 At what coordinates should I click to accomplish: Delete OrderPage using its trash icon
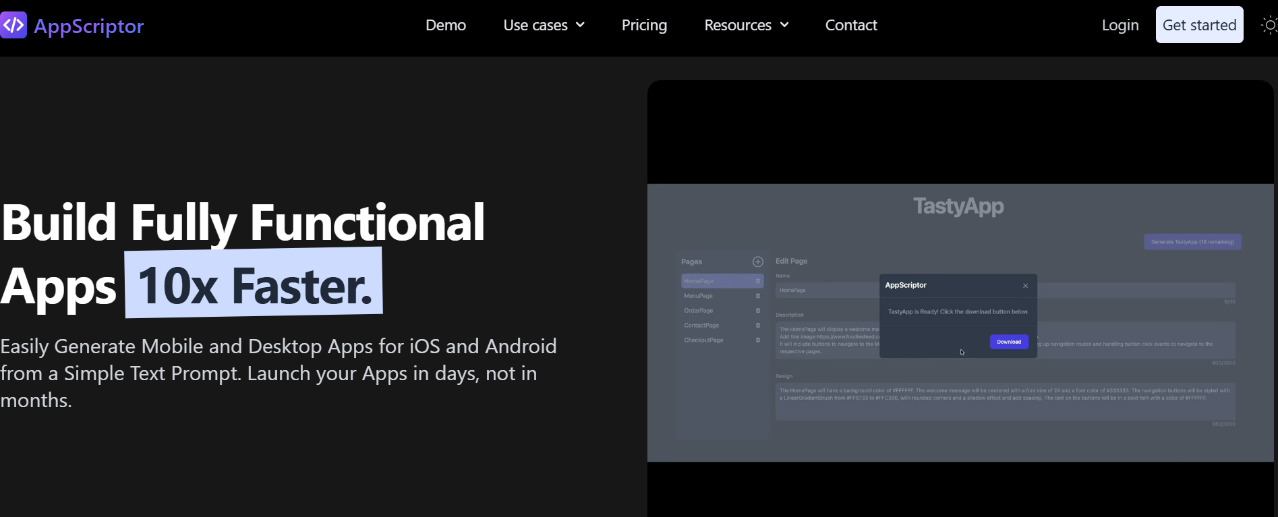(758, 311)
